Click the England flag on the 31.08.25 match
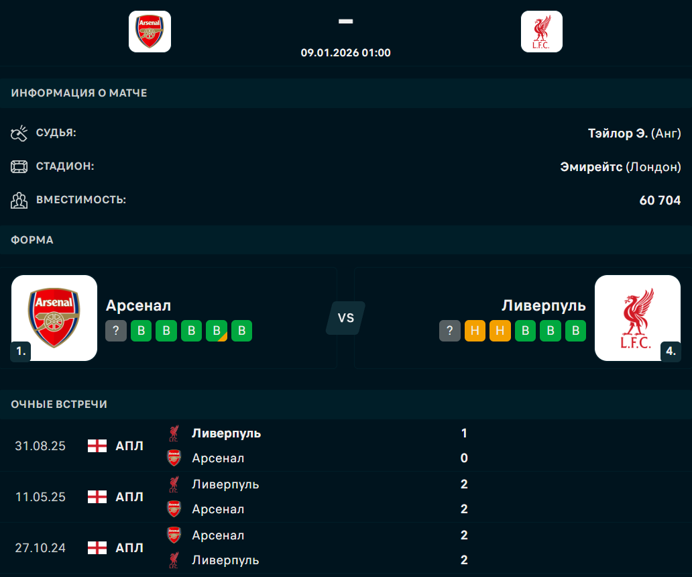This screenshot has width=692, height=577. coord(97,445)
